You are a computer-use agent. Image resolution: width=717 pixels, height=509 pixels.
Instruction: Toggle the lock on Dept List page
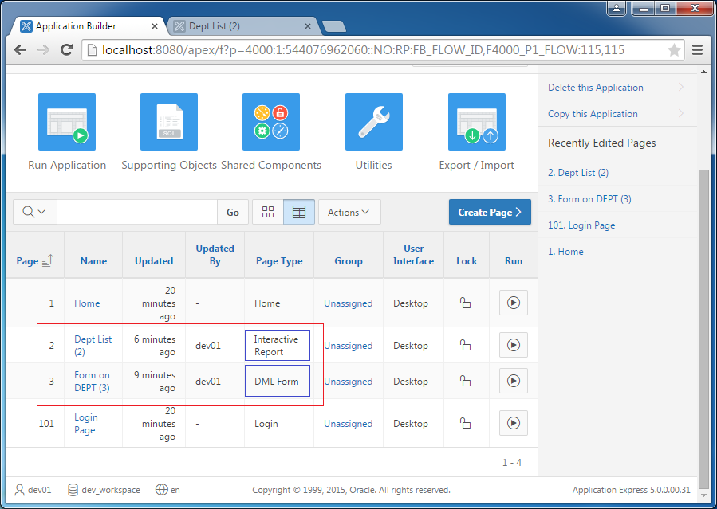tap(465, 345)
